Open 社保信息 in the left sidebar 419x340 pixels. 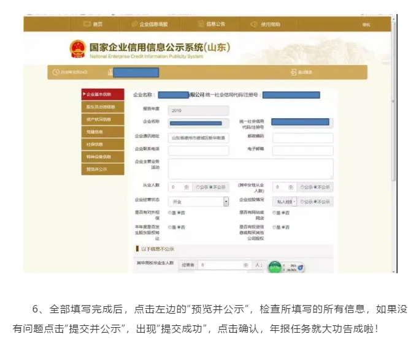[102, 145]
